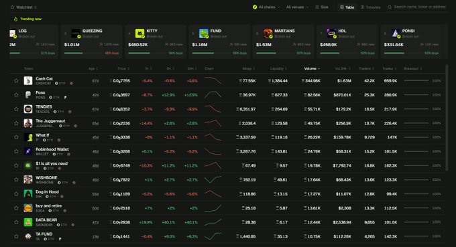The image size is (456, 247).
Task: Click the $1 is all you need avatar
Action: [28, 165]
